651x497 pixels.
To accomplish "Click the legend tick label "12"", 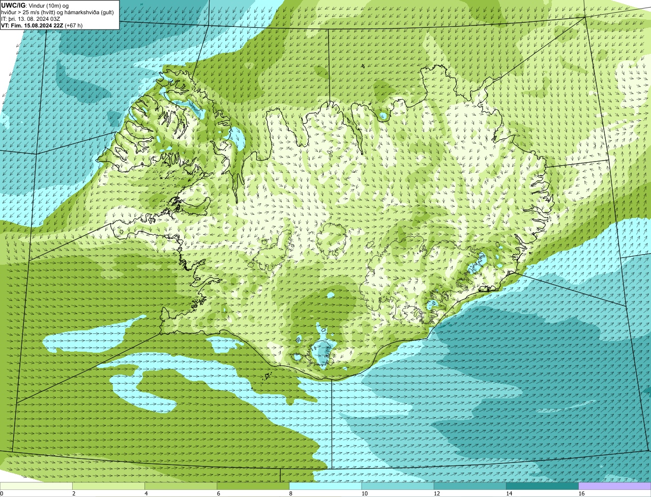I will point(436,493).
